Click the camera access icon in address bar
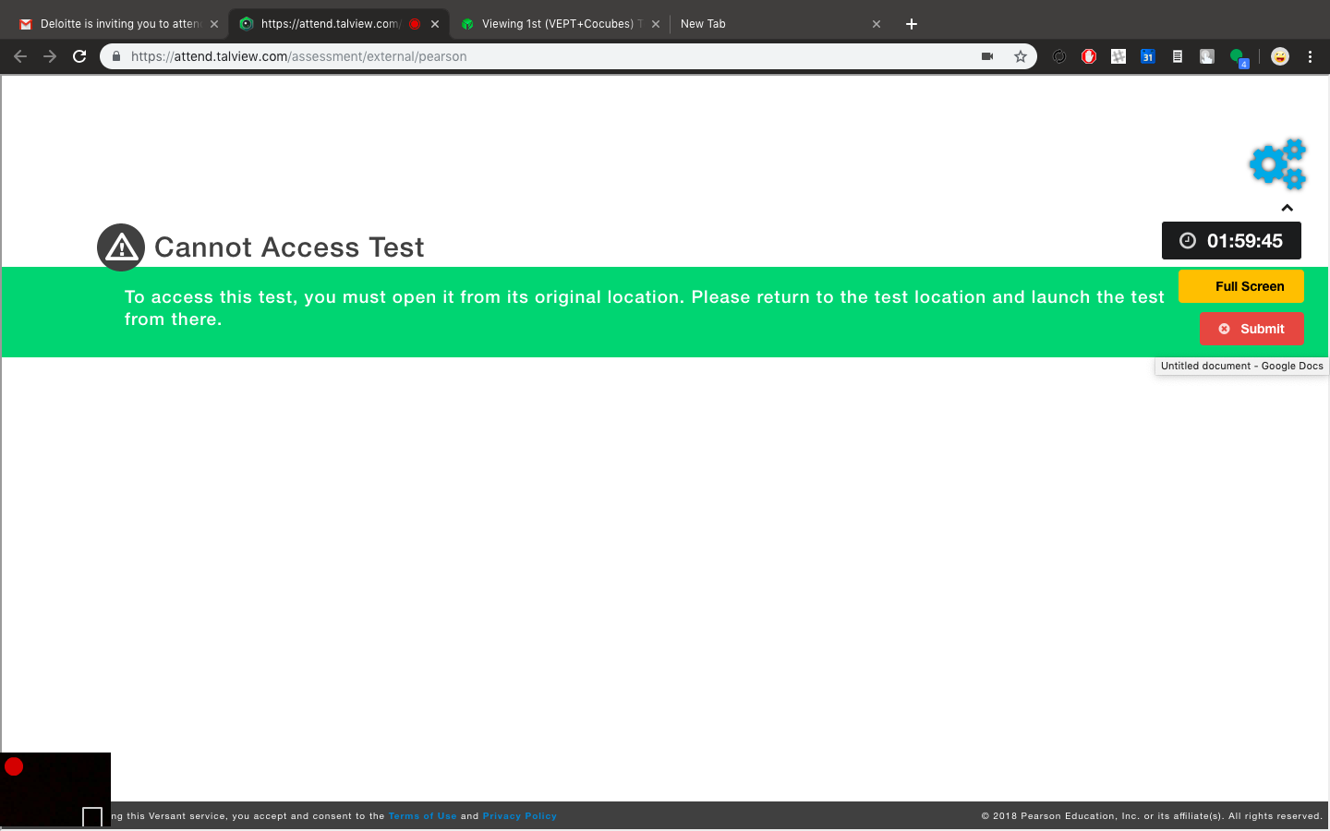The image size is (1330, 831). pyautogui.click(x=987, y=56)
